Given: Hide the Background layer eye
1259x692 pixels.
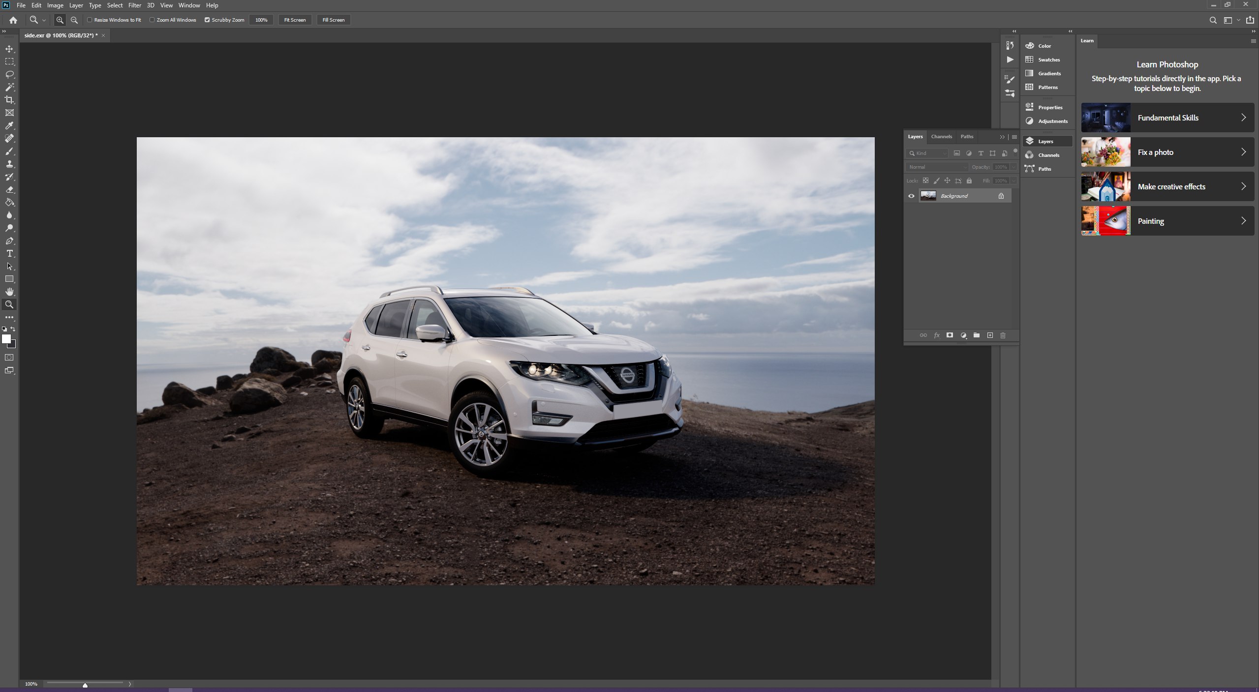Looking at the screenshot, I should [911, 196].
